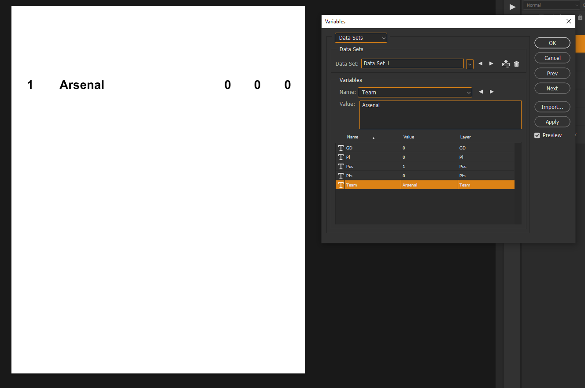Toggle the Preview checkbox
The image size is (585, 388).
click(537, 135)
